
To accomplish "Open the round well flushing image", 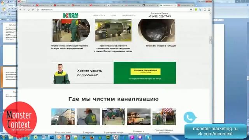I will [156, 30].
